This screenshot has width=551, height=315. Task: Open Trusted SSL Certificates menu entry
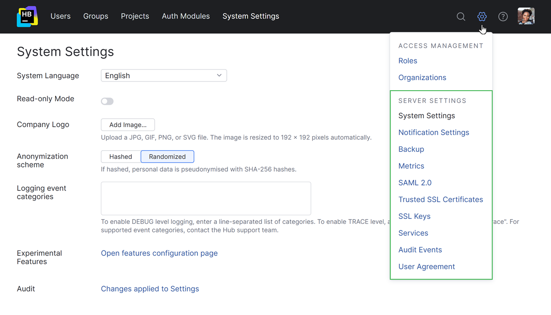(x=440, y=200)
